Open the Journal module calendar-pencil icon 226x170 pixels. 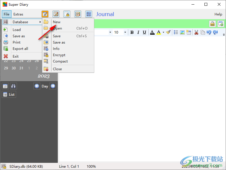click(x=45, y=14)
